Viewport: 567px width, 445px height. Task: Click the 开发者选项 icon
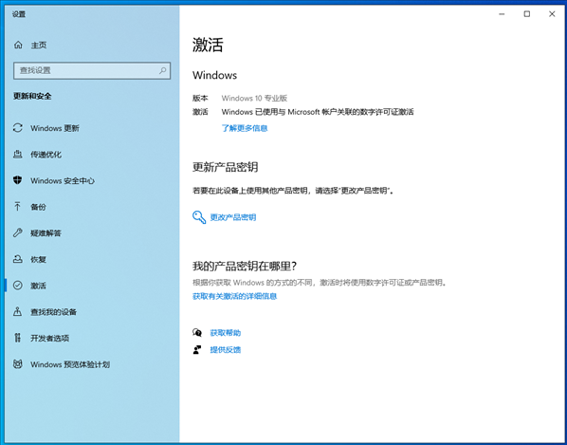point(18,338)
